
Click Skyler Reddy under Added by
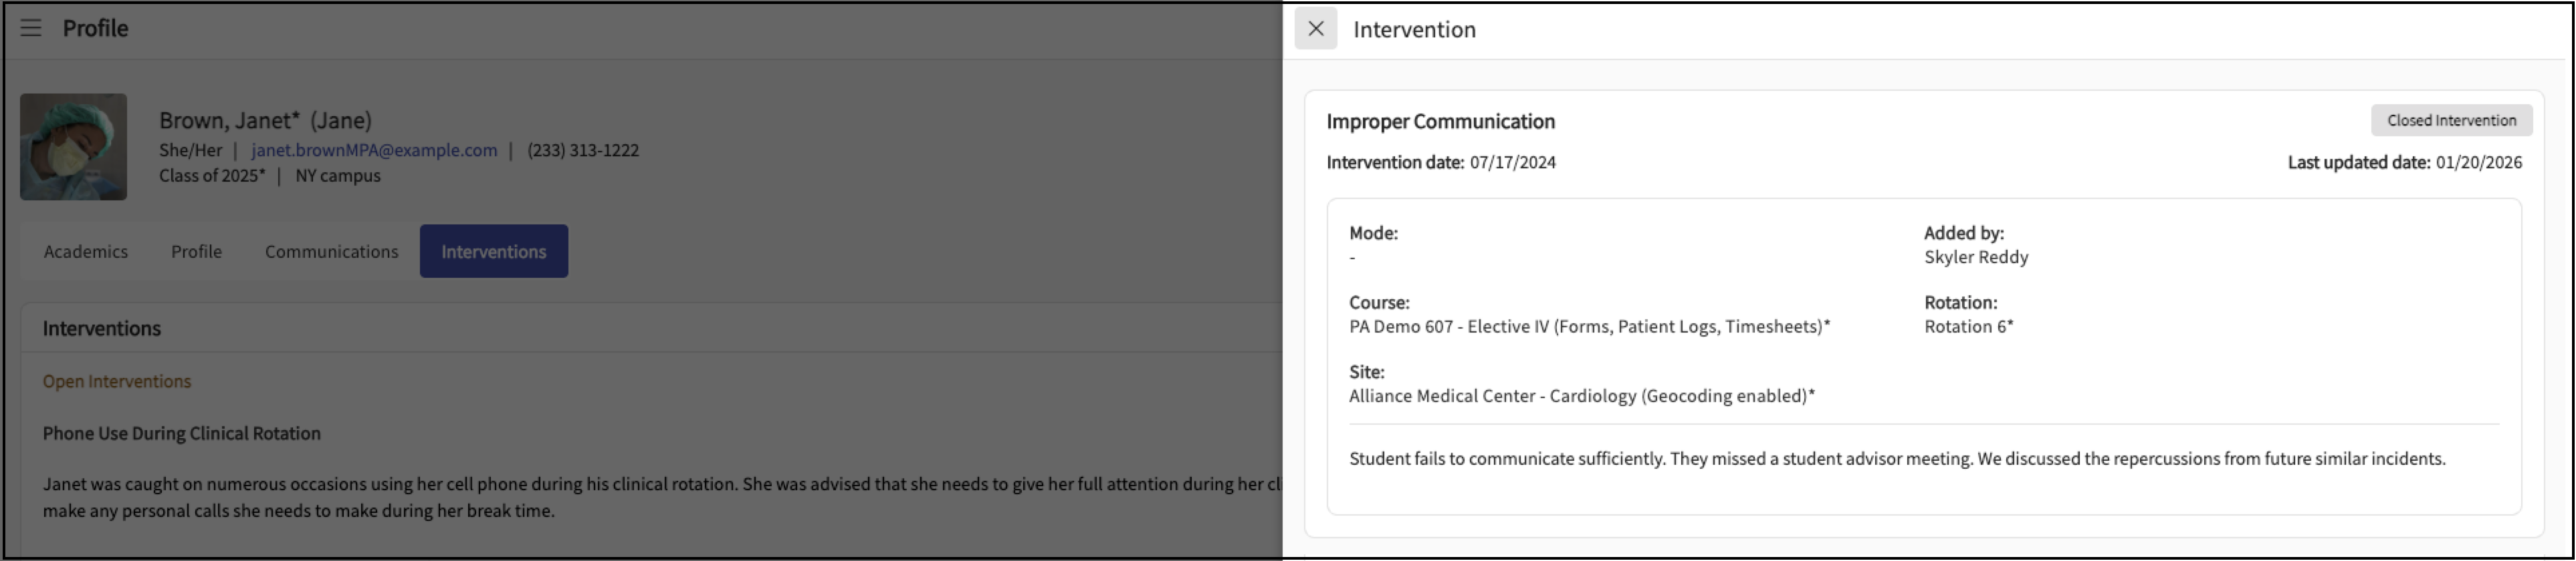pyautogui.click(x=1976, y=258)
